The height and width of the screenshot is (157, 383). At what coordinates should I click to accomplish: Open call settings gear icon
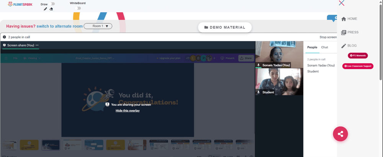pos(4,37)
